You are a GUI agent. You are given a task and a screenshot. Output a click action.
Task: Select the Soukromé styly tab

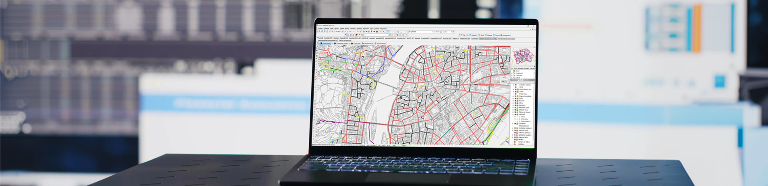click(x=380, y=43)
